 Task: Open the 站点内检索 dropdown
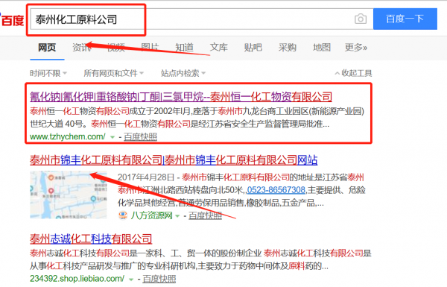[183, 73]
